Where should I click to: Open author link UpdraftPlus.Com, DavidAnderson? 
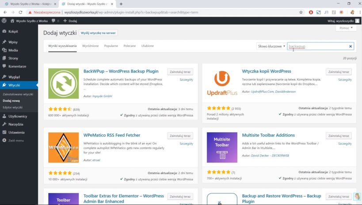click(x=273, y=91)
